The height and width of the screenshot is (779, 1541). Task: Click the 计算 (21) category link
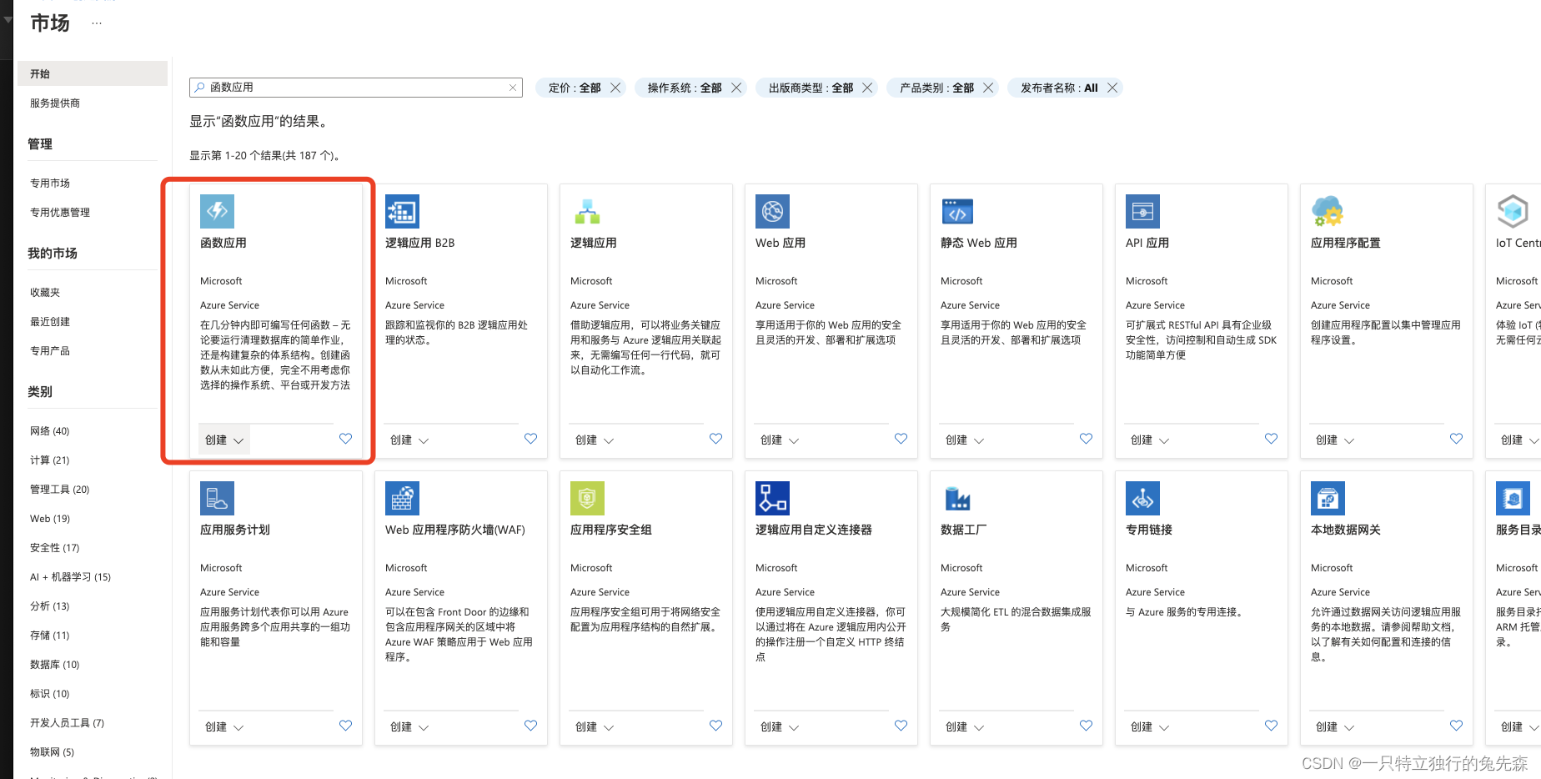tap(49, 460)
